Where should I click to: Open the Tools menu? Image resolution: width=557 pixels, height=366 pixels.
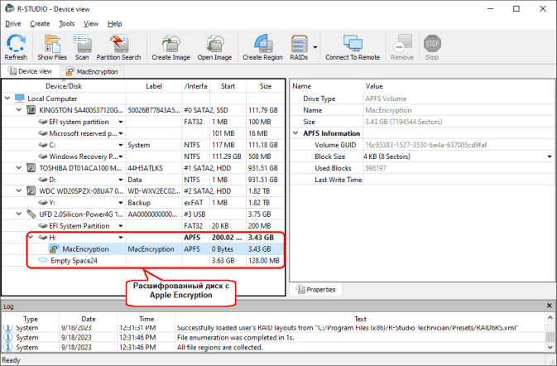[x=67, y=23]
